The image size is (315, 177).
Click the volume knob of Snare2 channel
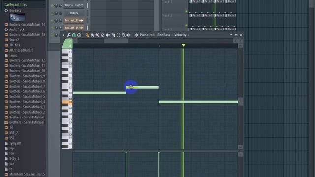click(60, 13)
